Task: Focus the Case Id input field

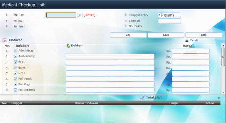Action: [170, 21]
